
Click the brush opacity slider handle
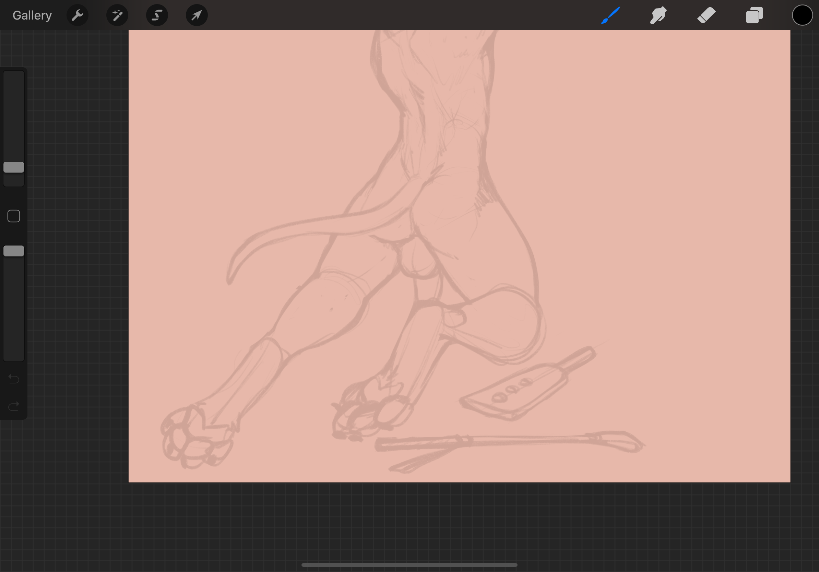(x=14, y=251)
